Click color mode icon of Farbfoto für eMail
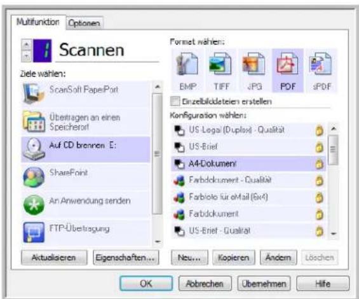This screenshot has width=359, height=299. click(179, 198)
